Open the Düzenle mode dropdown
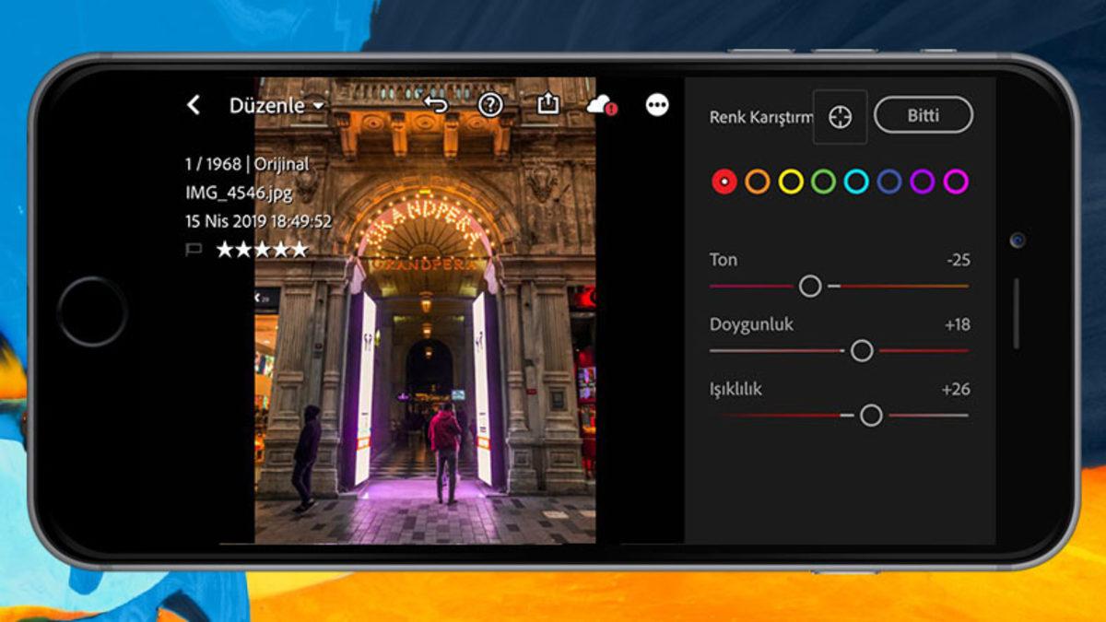This screenshot has width=1106, height=622. coord(317,105)
